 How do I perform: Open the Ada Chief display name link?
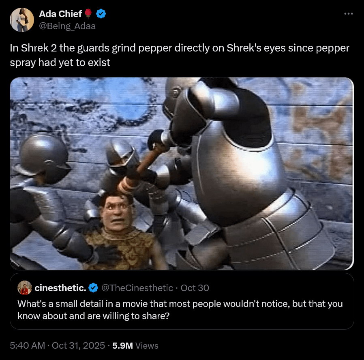60,14
